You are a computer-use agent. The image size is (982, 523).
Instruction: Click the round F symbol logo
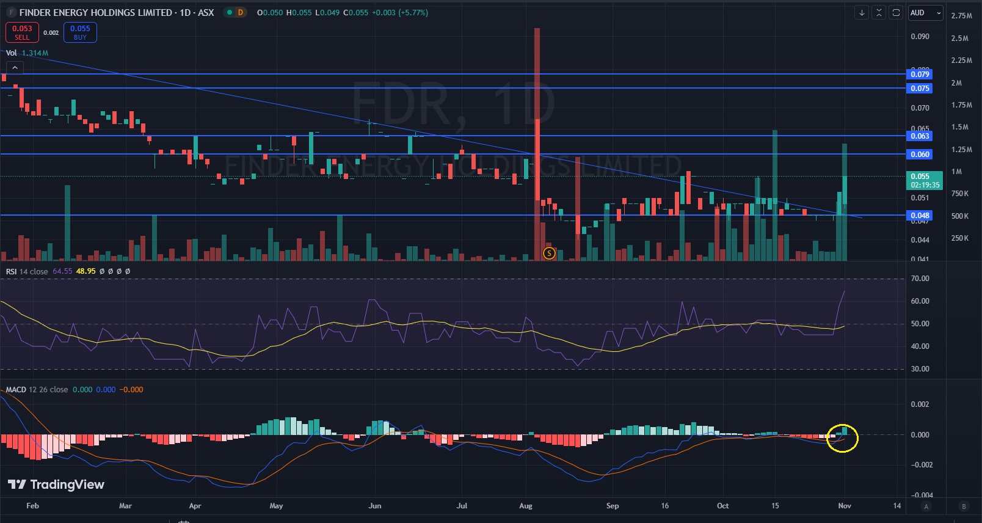pyautogui.click(x=10, y=13)
